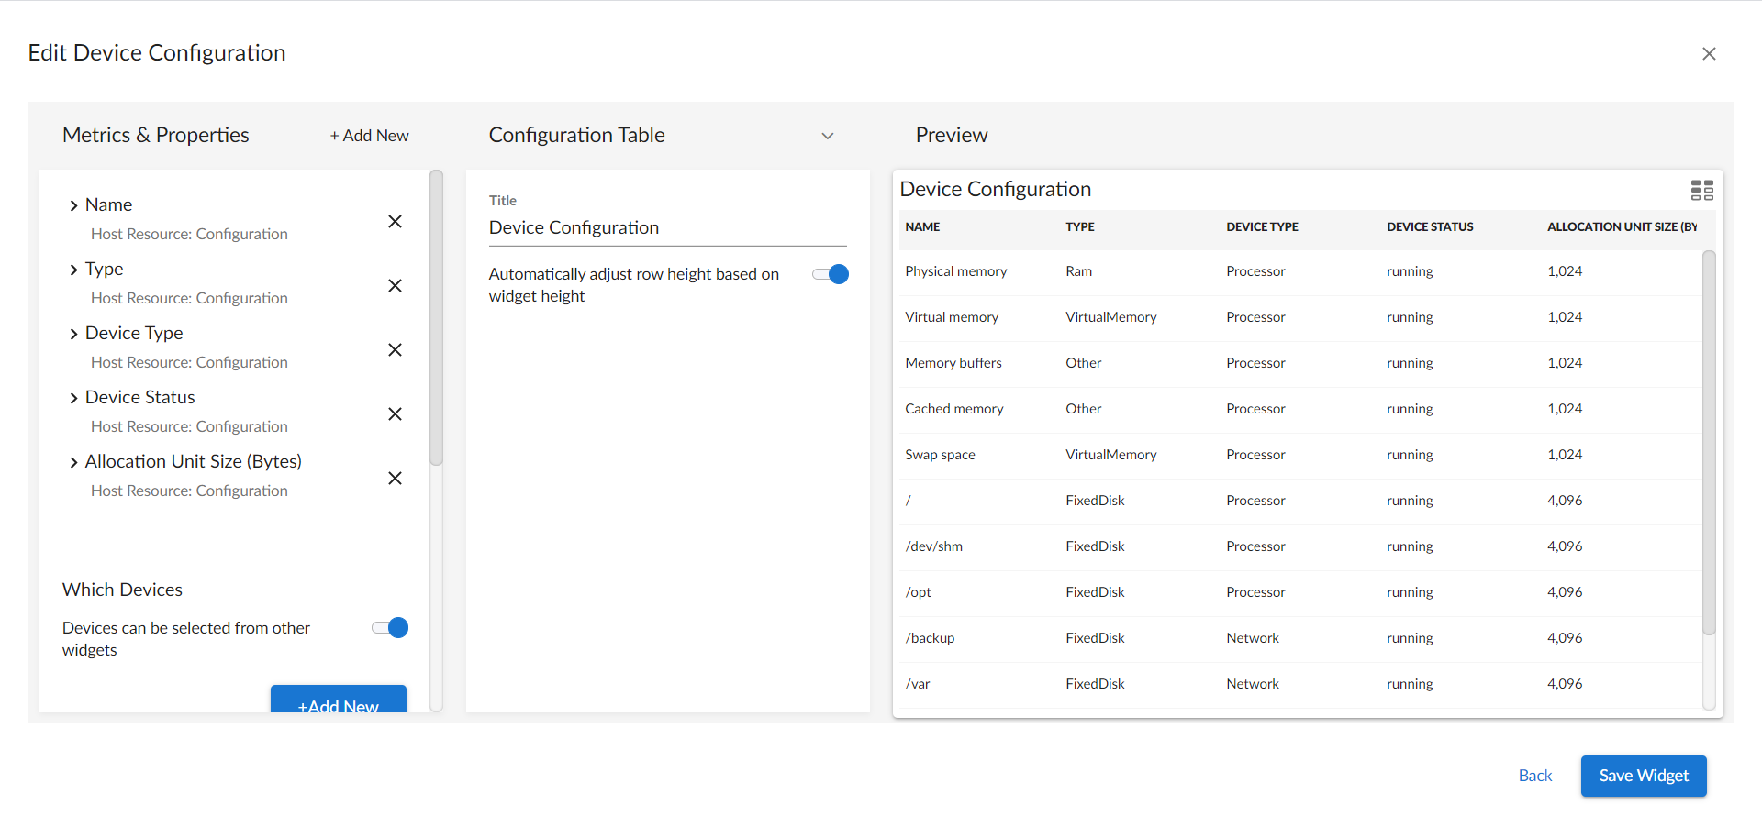This screenshot has width=1762, height=827.
Task: Expand the Name metric row
Action: (x=73, y=205)
